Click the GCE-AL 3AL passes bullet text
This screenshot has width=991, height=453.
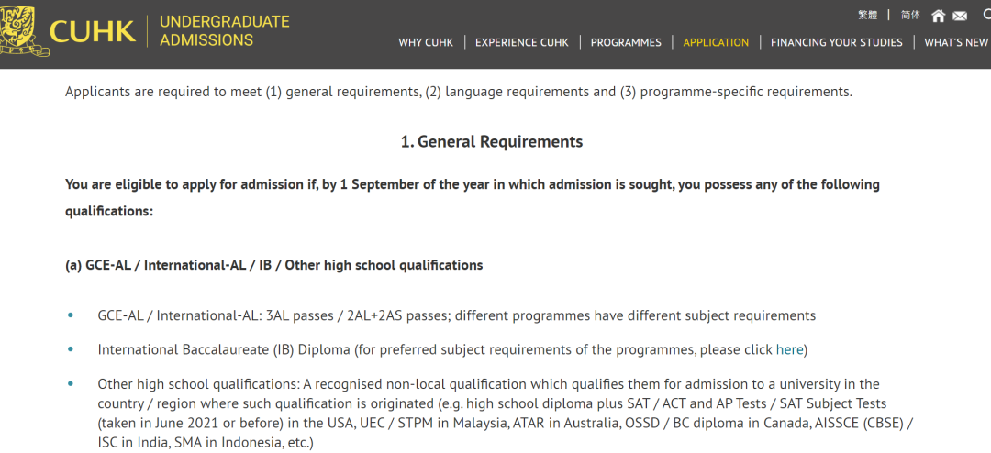456,315
